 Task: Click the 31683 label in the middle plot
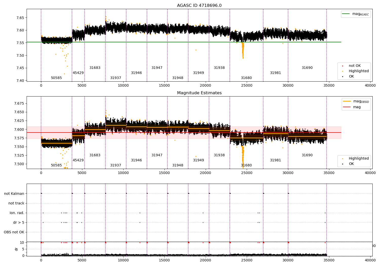tap(95, 155)
